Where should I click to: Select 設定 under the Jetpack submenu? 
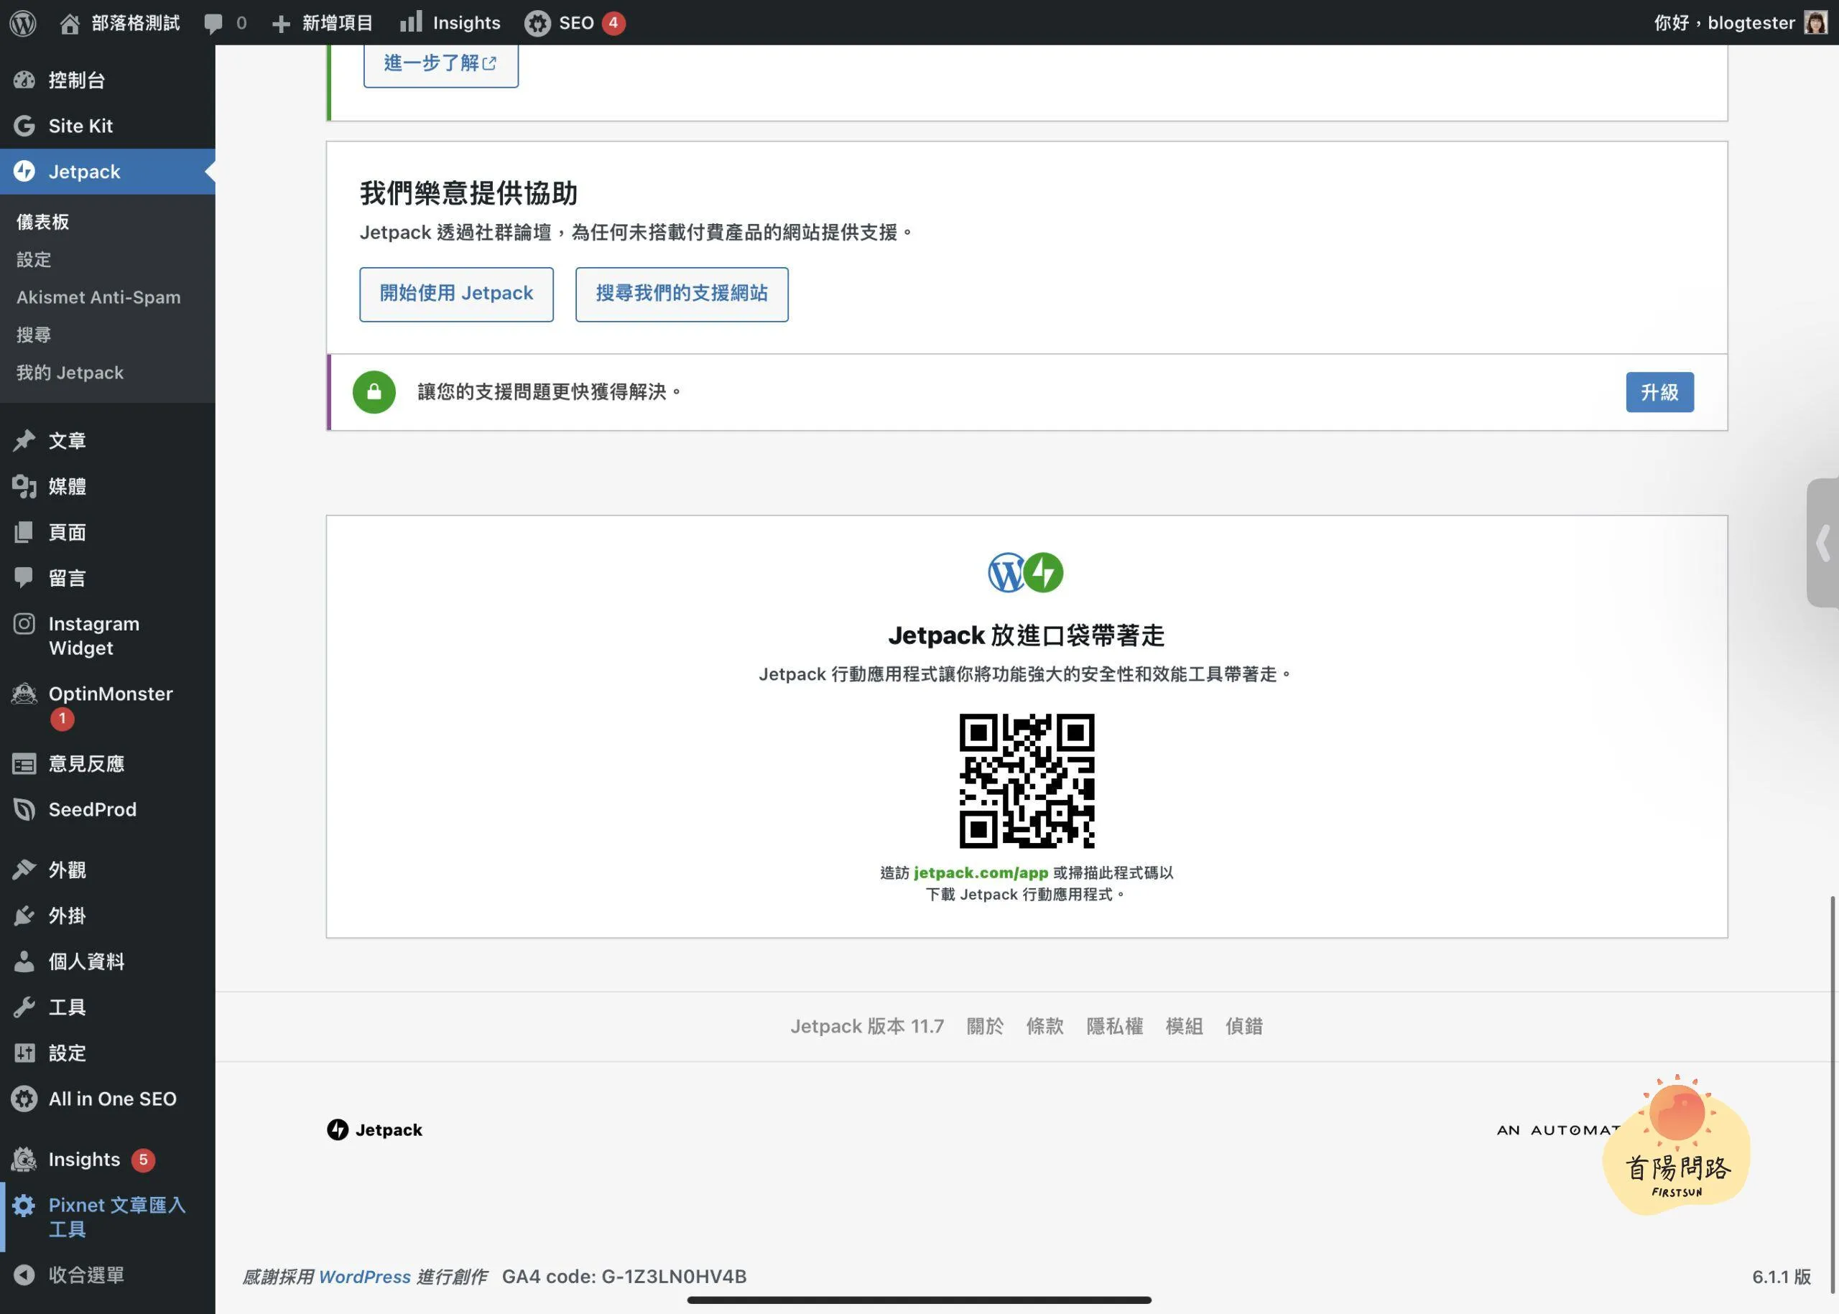pos(34,260)
